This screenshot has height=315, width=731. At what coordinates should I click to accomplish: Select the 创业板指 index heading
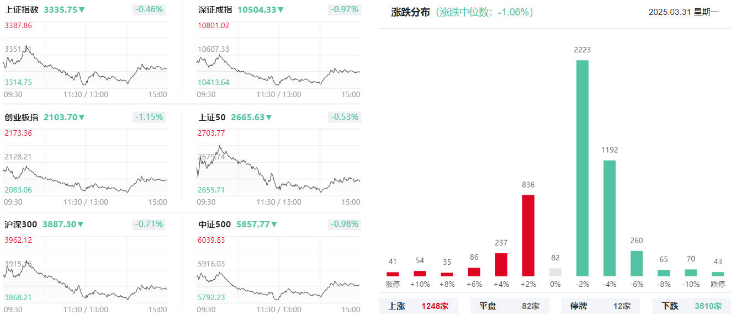click(x=22, y=117)
